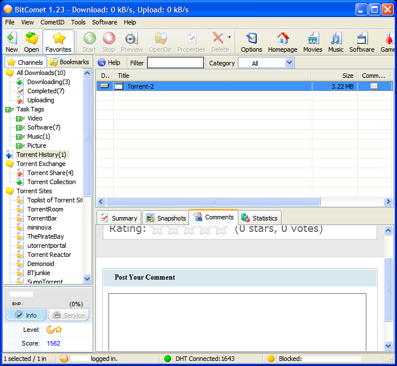Screen dimensions: 397x366
Task: Select the Torrent Exchange folder
Action: [x=41, y=164]
